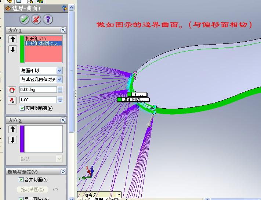This screenshot has width=261, height=200.
Task: Click the property panel vertical scrollbar thumb
Action: (x=72, y=71)
